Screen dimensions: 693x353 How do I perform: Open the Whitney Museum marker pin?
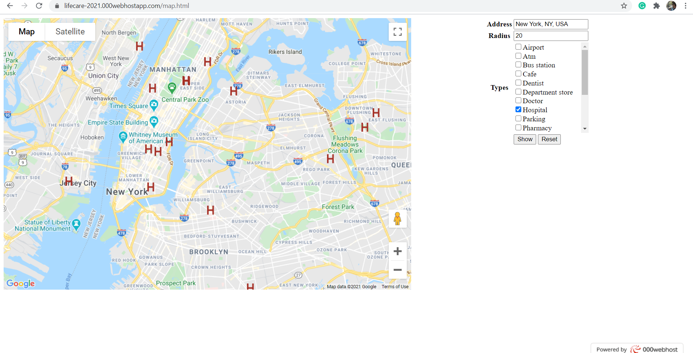pyautogui.click(x=123, y=137)
